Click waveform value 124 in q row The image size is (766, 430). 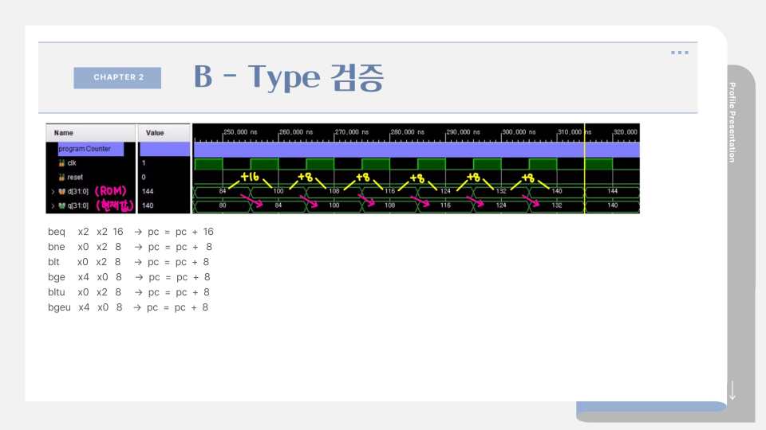click(501, 205)
